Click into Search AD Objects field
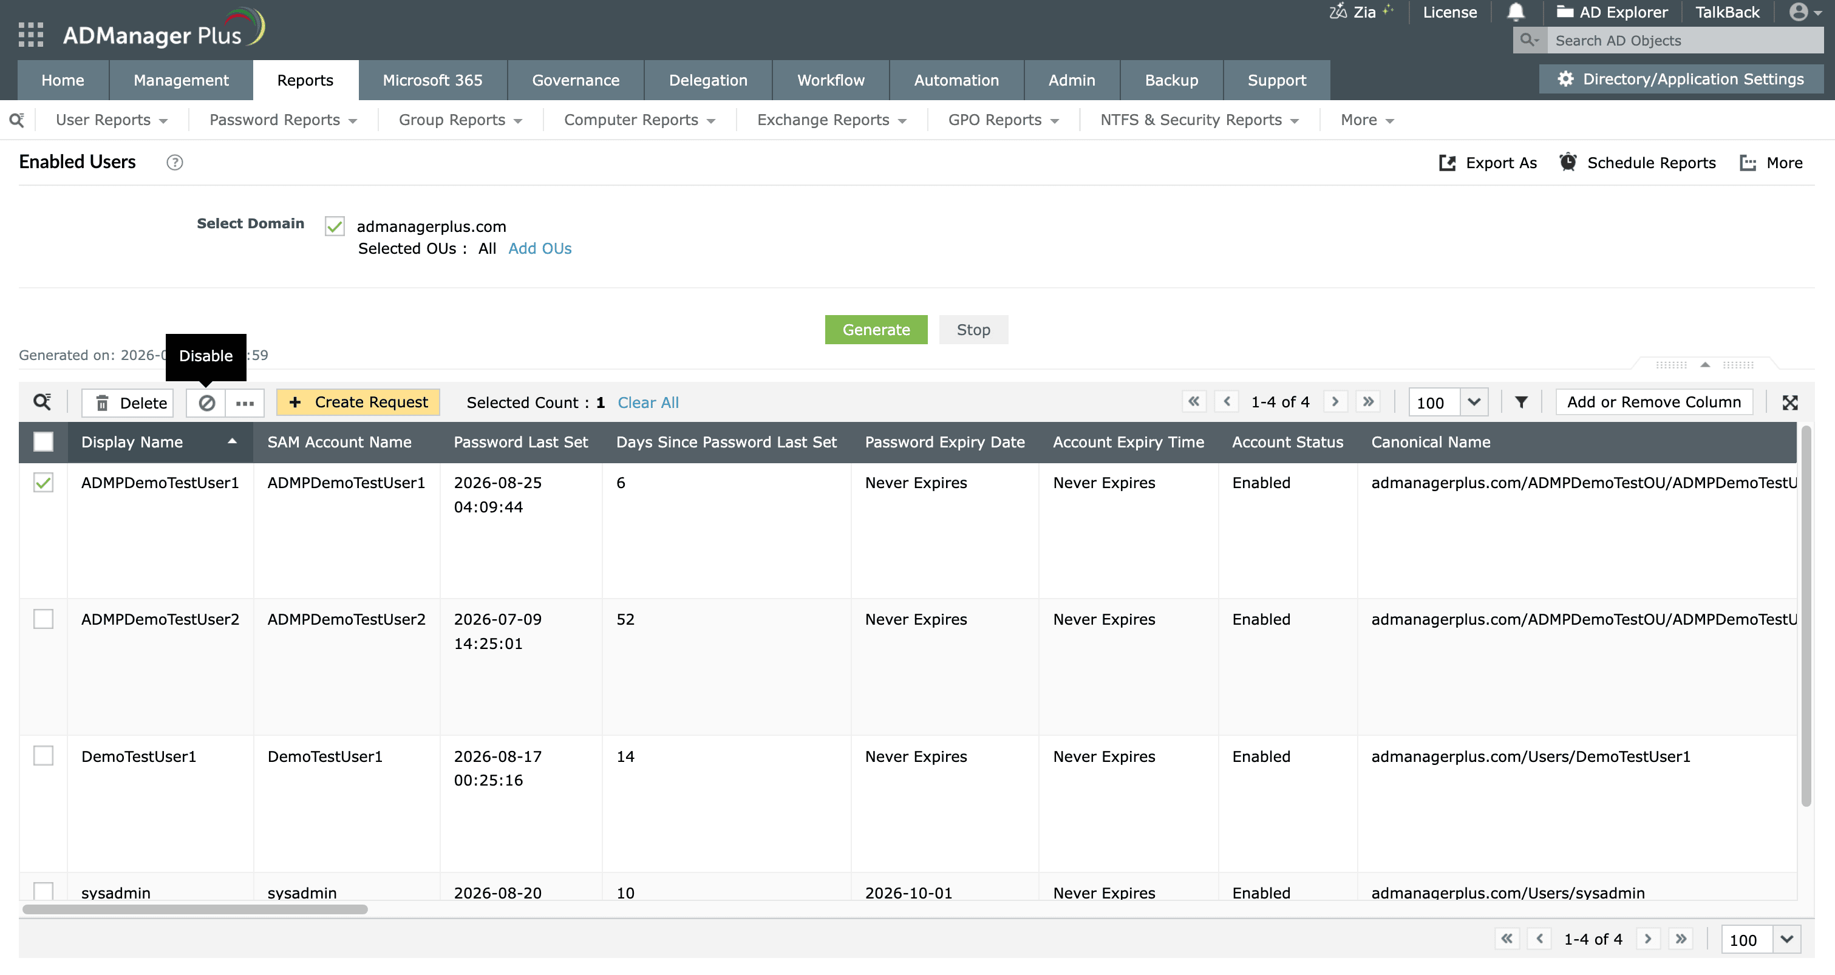The image size is (1835, 975). click(x=1684, y=41)
